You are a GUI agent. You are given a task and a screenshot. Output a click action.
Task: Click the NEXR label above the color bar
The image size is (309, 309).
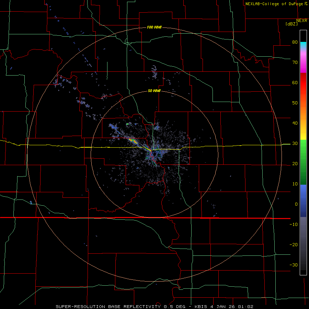coord(301,21)
